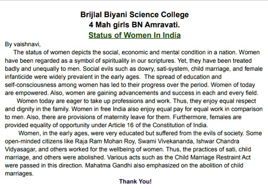Click the "Brijlal Biyani Science College" title
Screen dimensions: 268x189
(x=134, y=15)
